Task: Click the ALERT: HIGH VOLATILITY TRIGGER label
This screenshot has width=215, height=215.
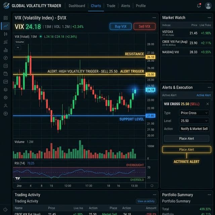Action: coord(82,71)
